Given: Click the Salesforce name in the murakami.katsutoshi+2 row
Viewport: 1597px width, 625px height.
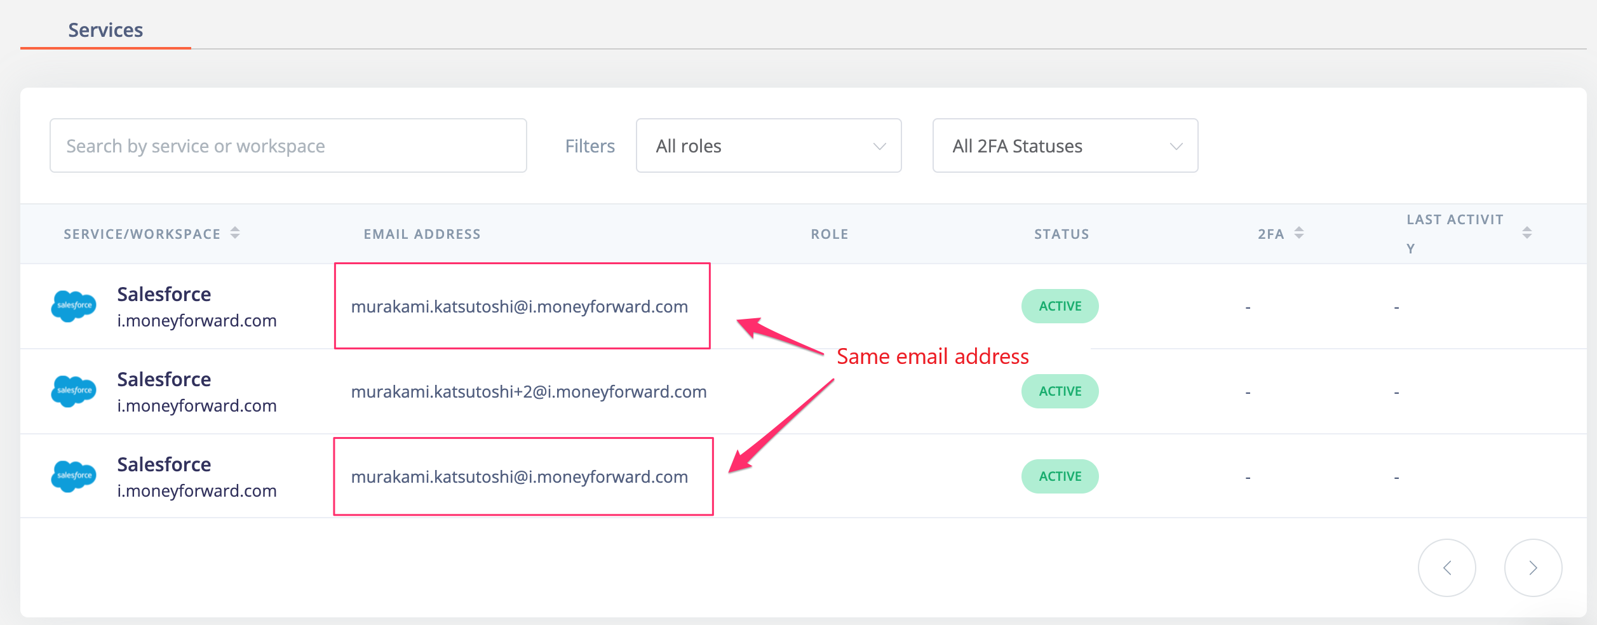Looking at the screenshot, I should tap(164, 379).
